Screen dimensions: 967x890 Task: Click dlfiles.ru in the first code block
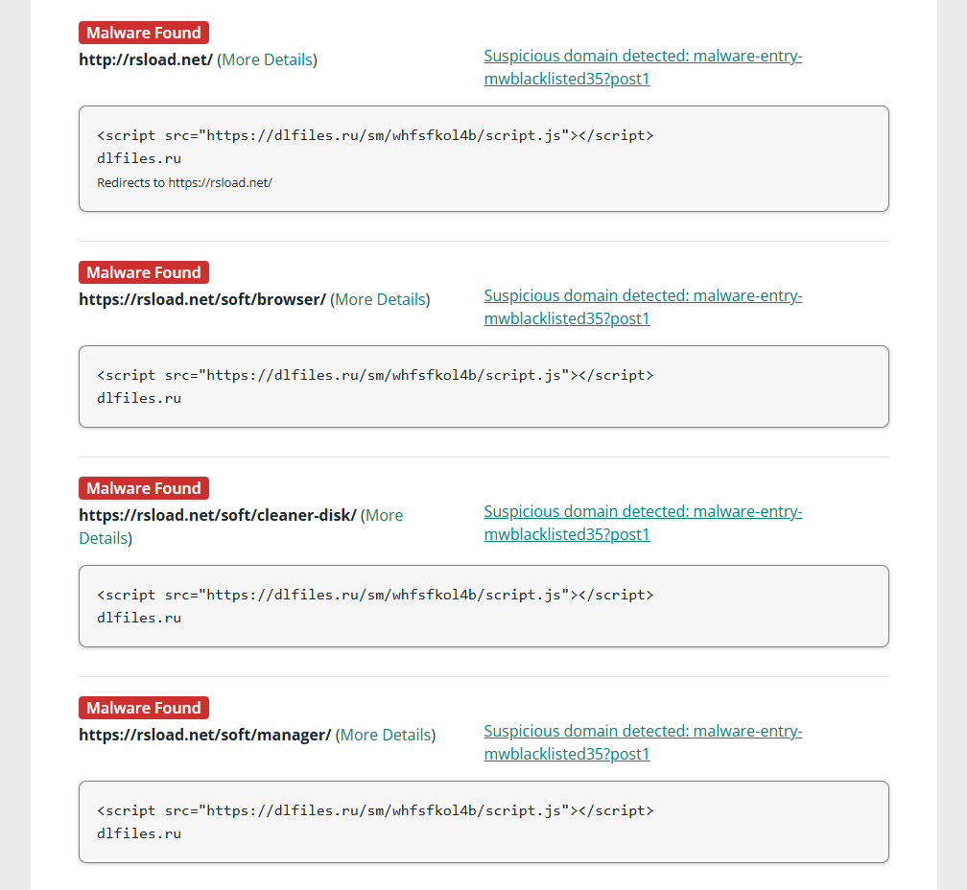click(138, 158)
